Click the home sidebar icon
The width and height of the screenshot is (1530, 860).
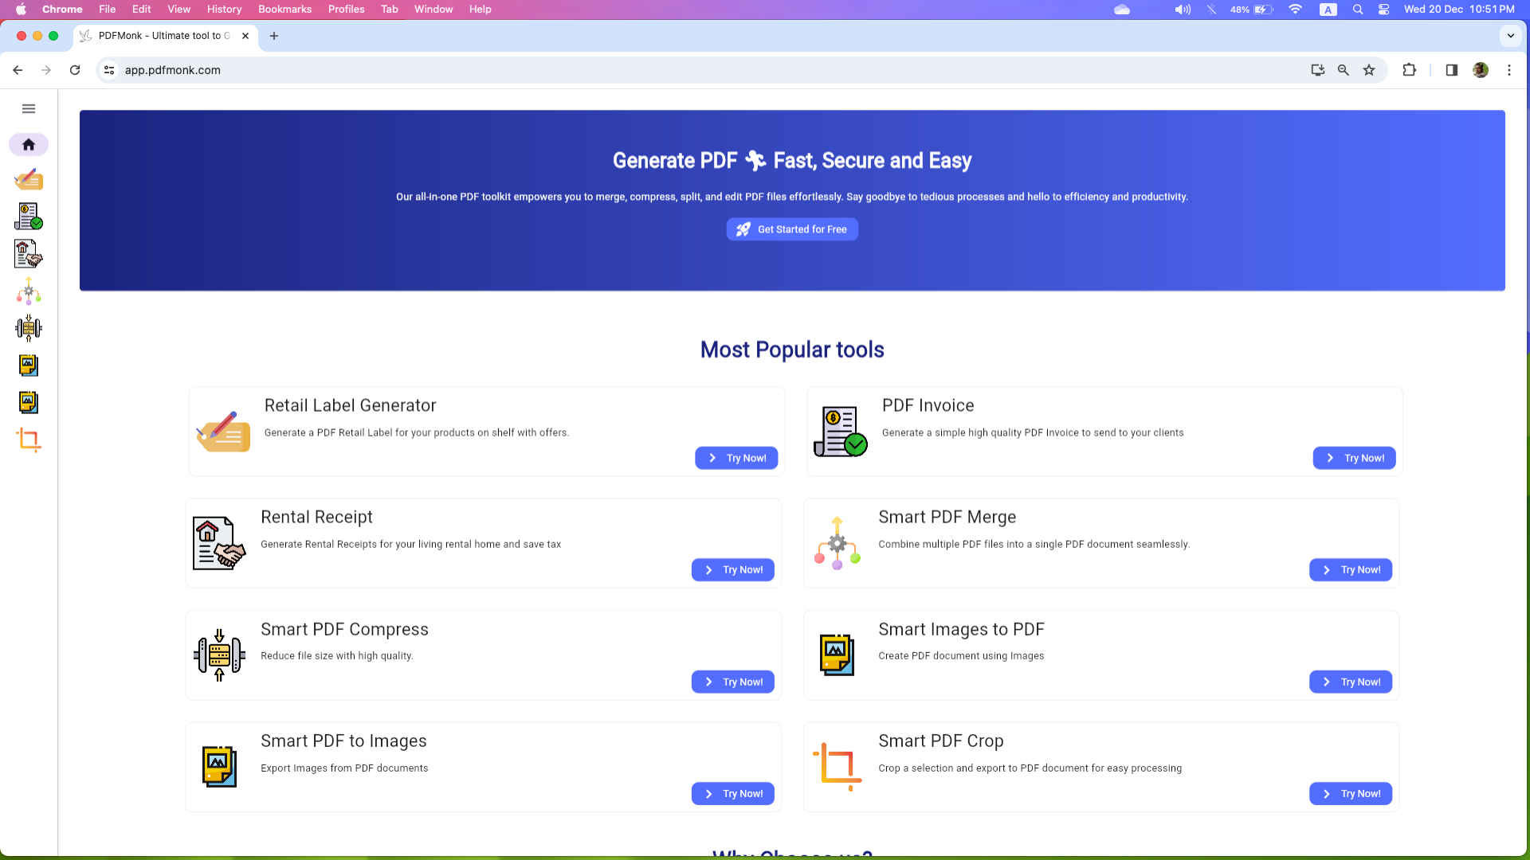(x=29, y=144)
